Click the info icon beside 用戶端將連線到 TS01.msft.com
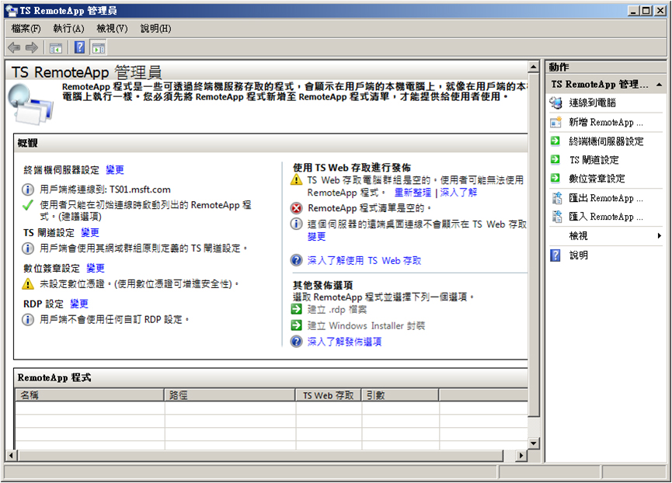 click(28, 189)
